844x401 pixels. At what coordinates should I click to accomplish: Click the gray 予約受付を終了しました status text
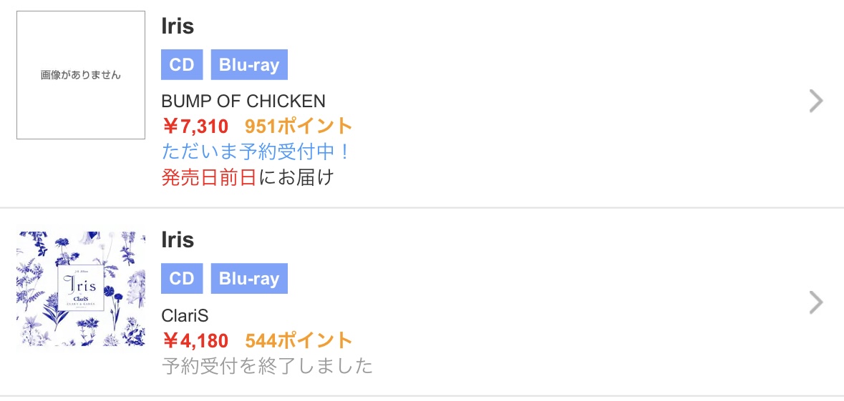point(267,366)
